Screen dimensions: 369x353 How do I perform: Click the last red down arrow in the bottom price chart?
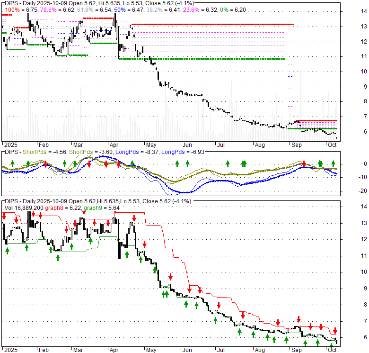[x=335, y=330]
